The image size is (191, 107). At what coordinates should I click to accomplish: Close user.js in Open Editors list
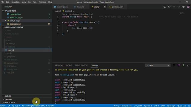5,21
